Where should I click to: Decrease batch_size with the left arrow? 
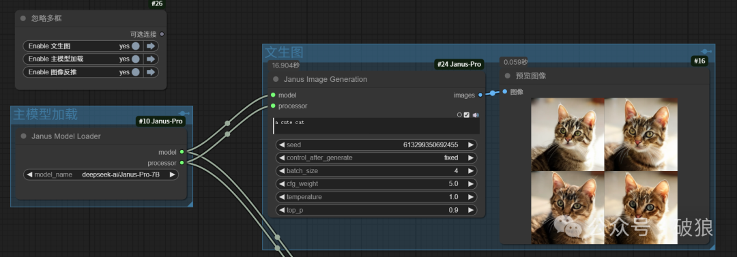point(282,171)
